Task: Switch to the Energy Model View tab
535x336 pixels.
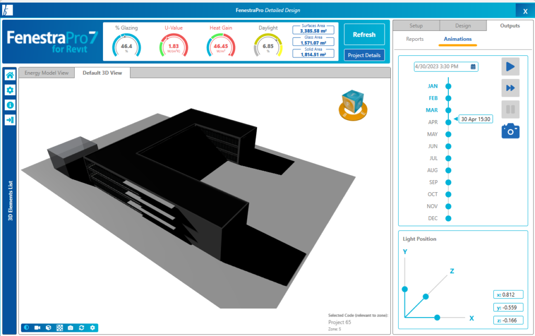Action: click(46, 73)
